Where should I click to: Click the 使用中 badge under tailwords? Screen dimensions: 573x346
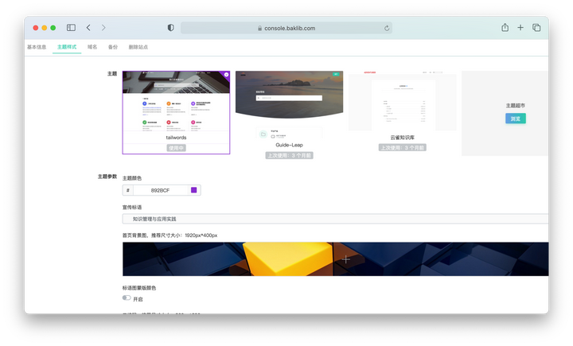tap(176, 148)
